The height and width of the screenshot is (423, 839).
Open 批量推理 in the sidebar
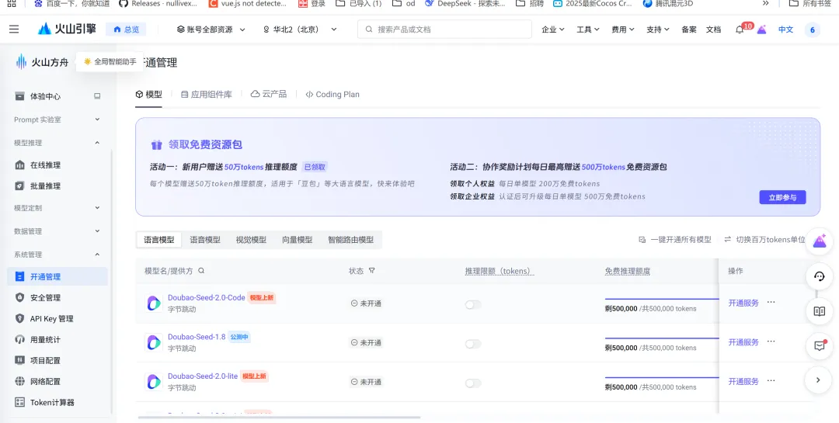pos(45,186)
